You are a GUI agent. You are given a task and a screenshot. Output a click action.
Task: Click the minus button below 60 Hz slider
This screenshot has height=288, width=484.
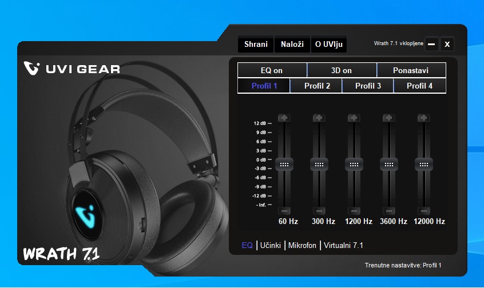(x=284, y=211)
